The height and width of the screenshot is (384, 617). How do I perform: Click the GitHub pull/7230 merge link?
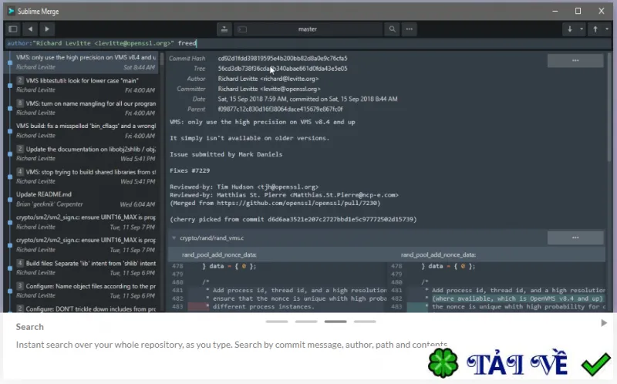point(297,203)
